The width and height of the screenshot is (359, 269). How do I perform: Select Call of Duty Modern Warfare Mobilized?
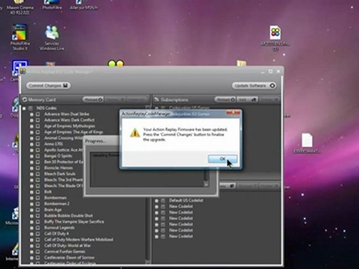point(79,240)
